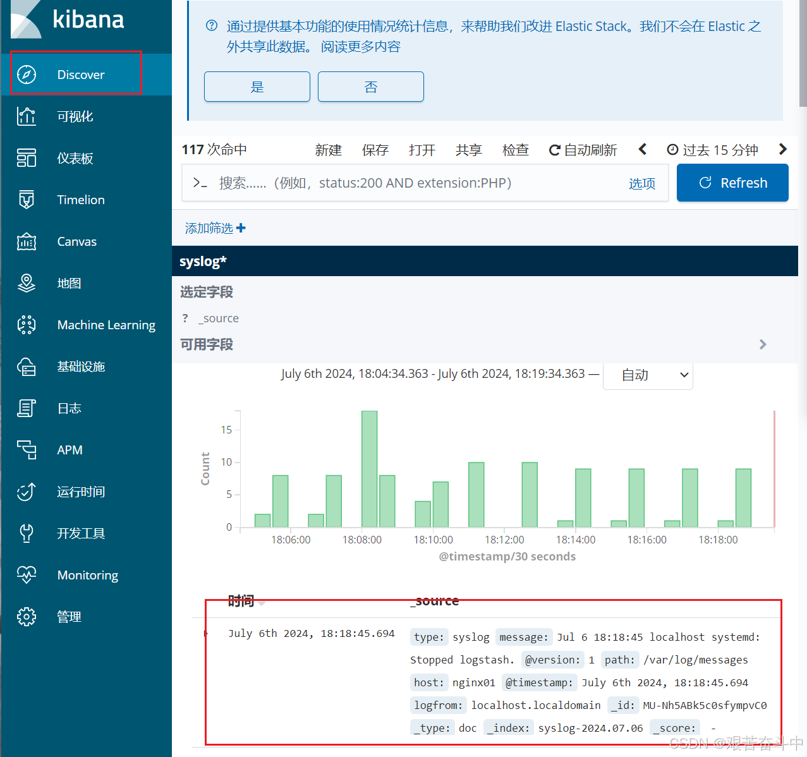807x757 pixels.
Task: Click the Timelion shield icon
Action: (x=27, y=200)
